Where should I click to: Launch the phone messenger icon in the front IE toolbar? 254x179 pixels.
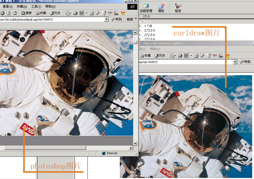[104, 13]
